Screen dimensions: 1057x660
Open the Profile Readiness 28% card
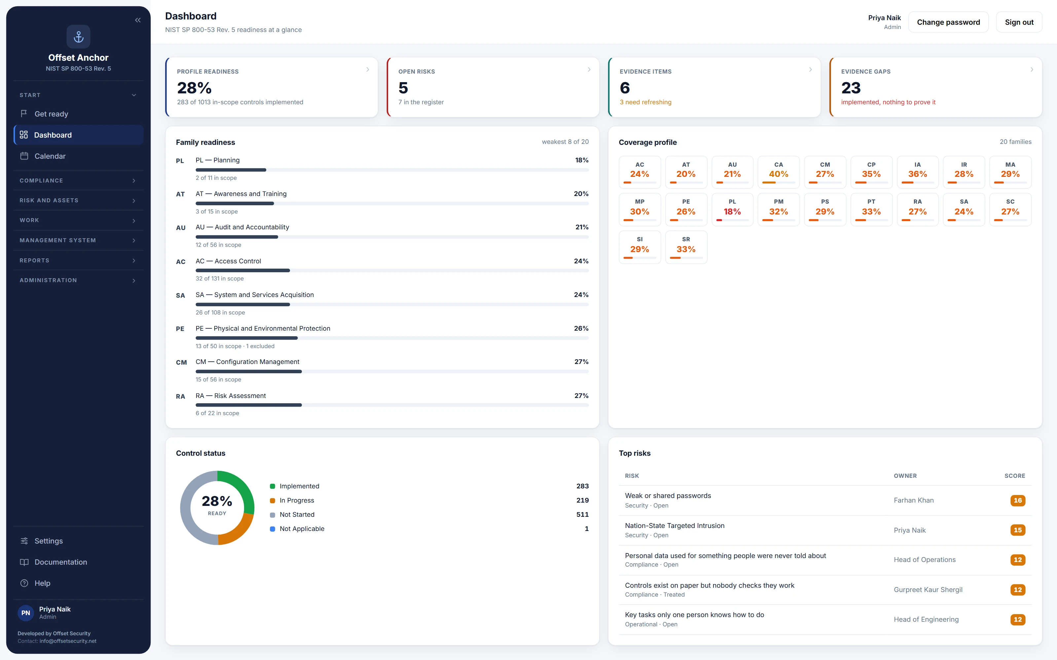pyautogui.click(x=272, y=87)
